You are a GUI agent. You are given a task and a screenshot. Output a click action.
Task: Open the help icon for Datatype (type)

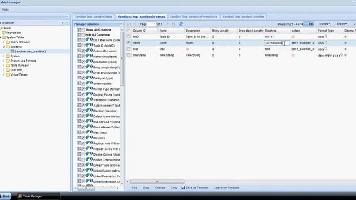tap(91, 78)
